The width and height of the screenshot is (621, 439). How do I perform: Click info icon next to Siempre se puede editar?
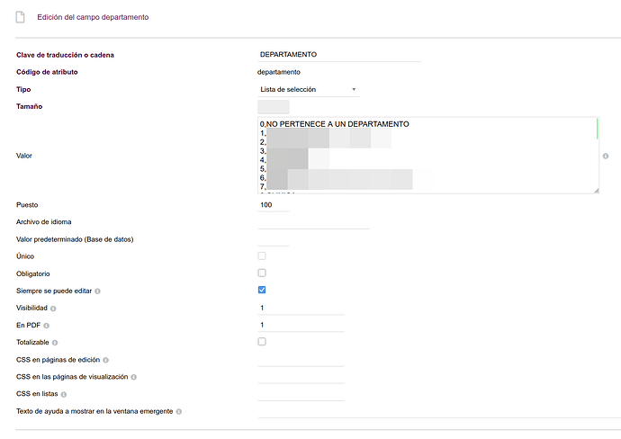pyautogui.click(x=97, y=291)
